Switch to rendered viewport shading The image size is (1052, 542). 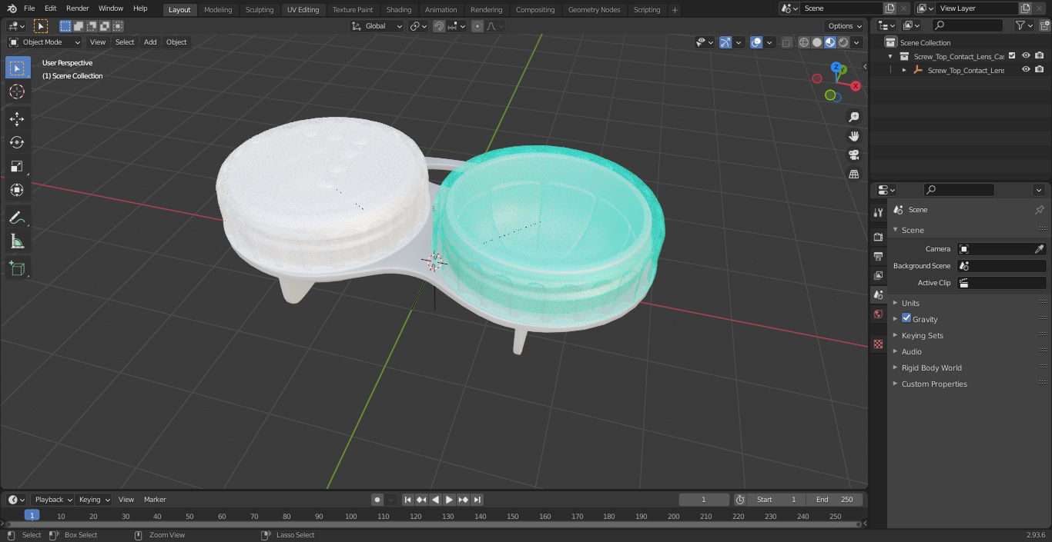point(843,42)
